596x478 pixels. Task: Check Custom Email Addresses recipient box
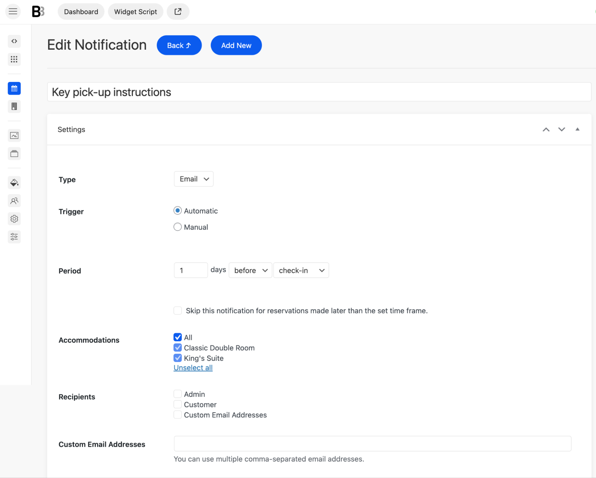[178, 415]
